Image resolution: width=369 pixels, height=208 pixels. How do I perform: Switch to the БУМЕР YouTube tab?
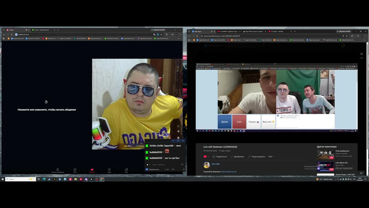coord(229,31)
